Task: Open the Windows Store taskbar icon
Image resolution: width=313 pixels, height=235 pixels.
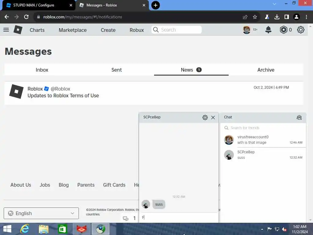Action: (x=62, y=229)
